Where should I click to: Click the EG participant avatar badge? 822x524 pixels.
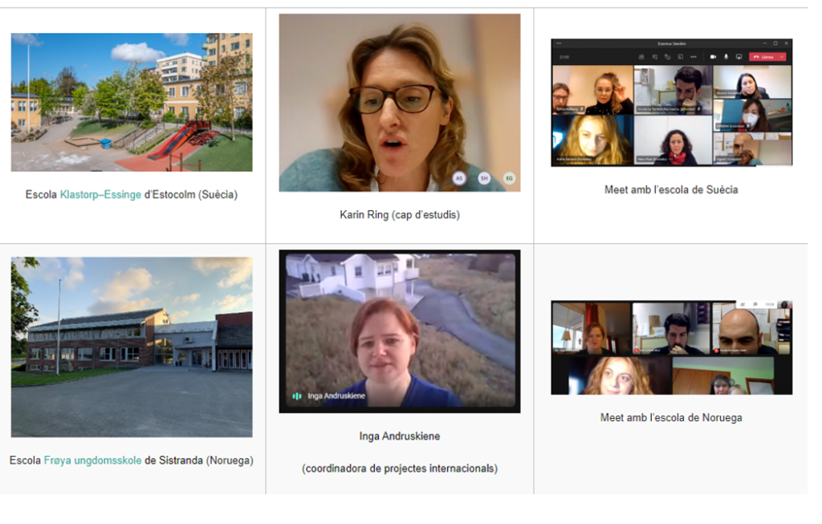click(509, 178)
